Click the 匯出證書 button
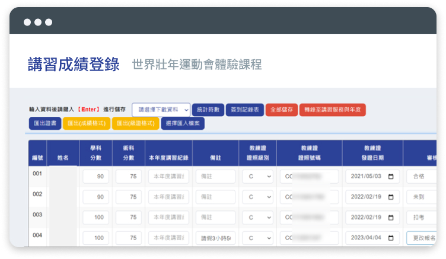 [x=44, y=123]
